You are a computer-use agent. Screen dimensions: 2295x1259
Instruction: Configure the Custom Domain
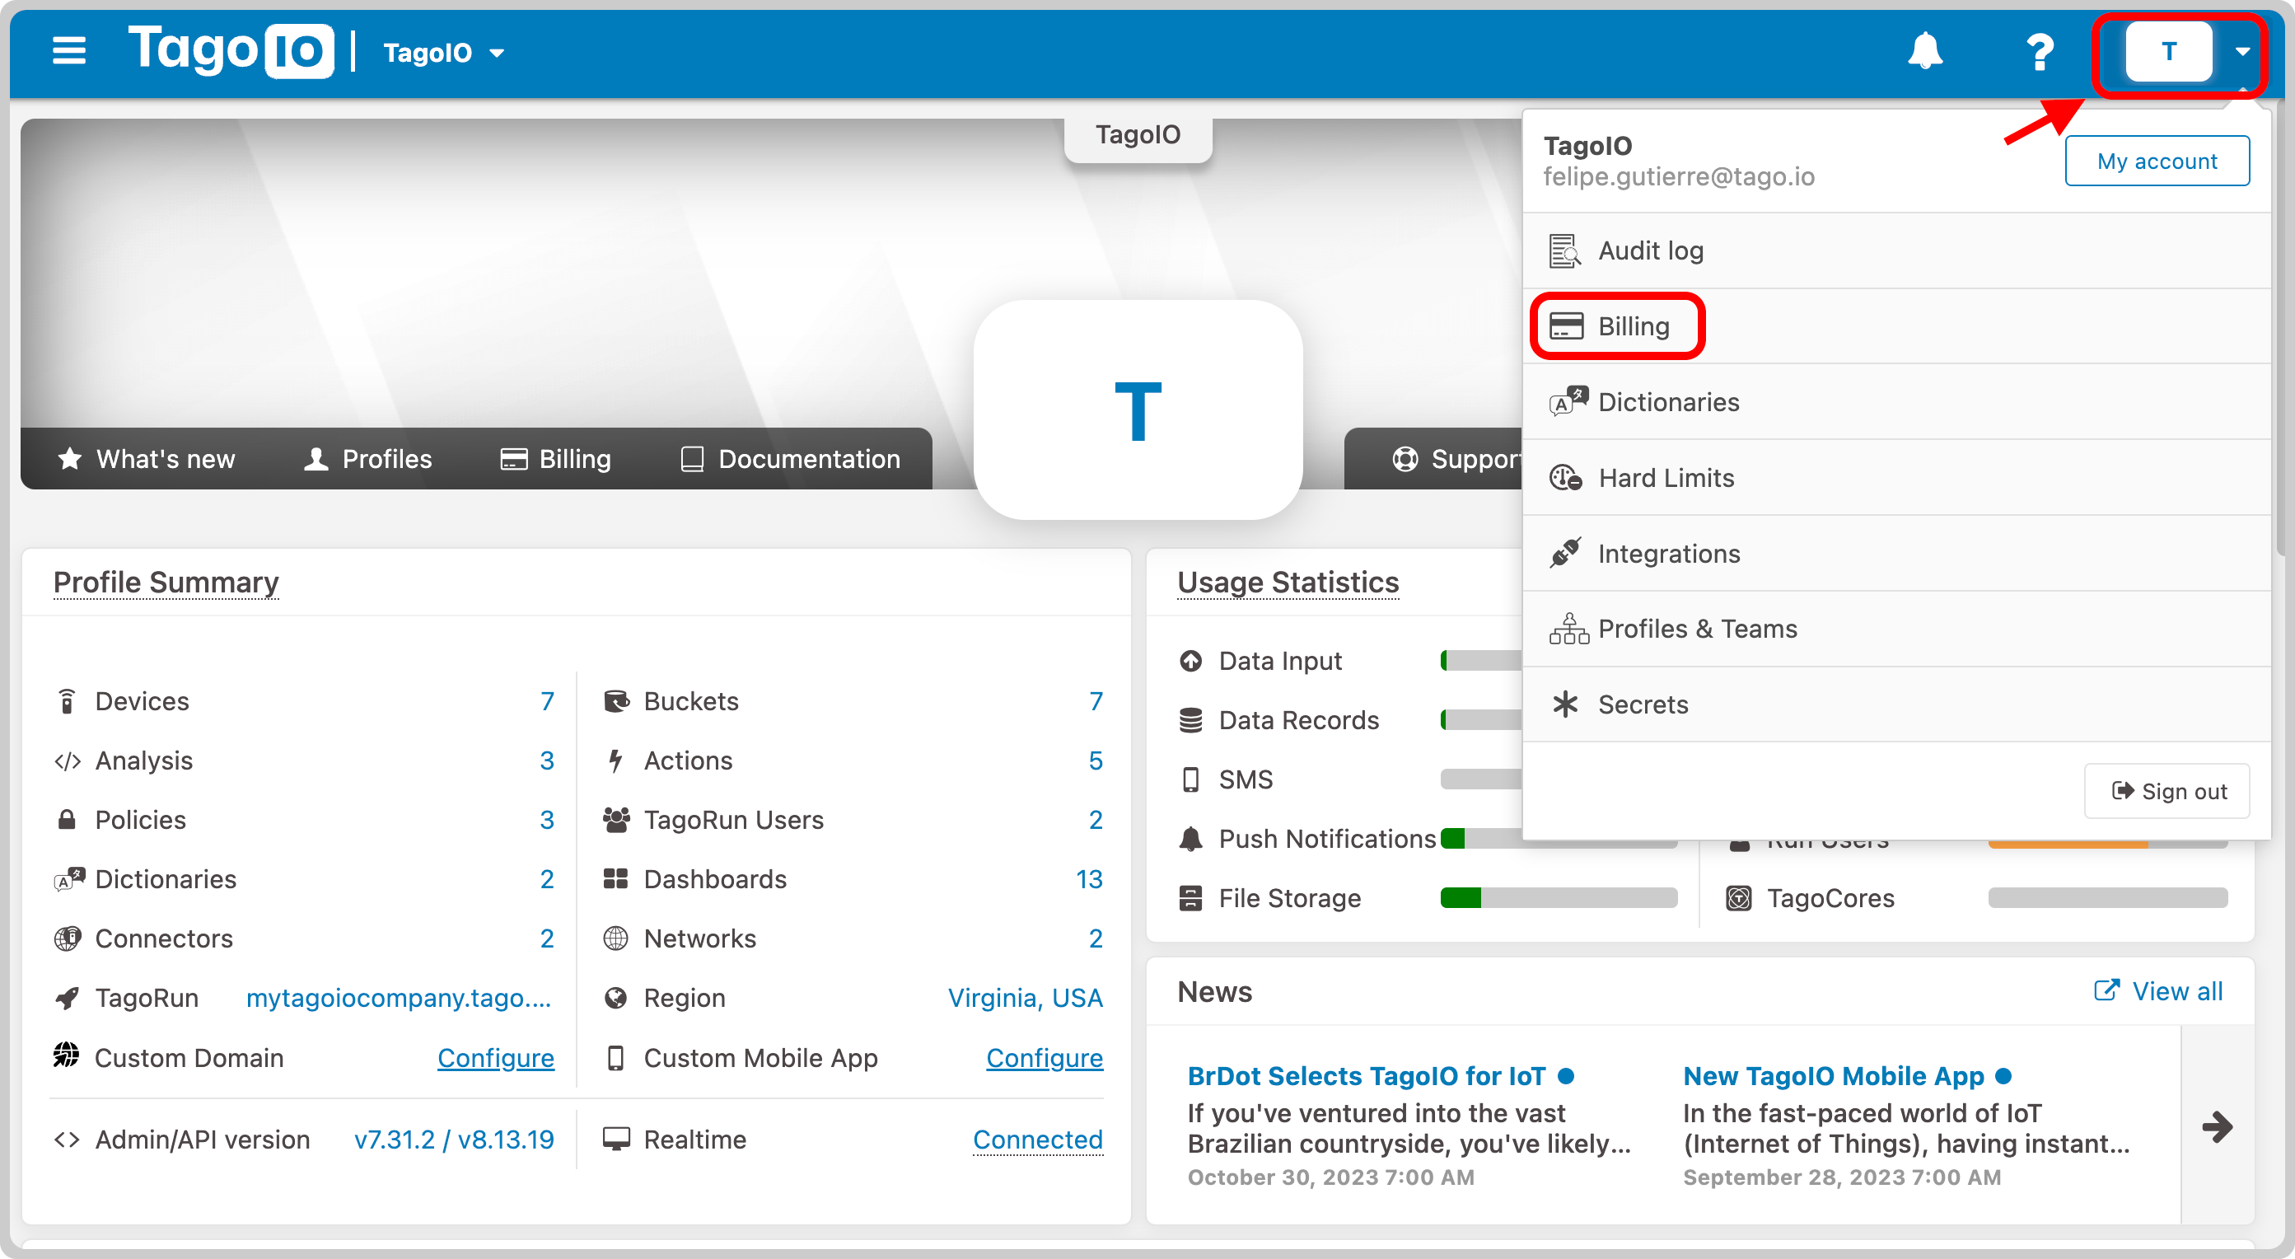(x=495, y=1059)
